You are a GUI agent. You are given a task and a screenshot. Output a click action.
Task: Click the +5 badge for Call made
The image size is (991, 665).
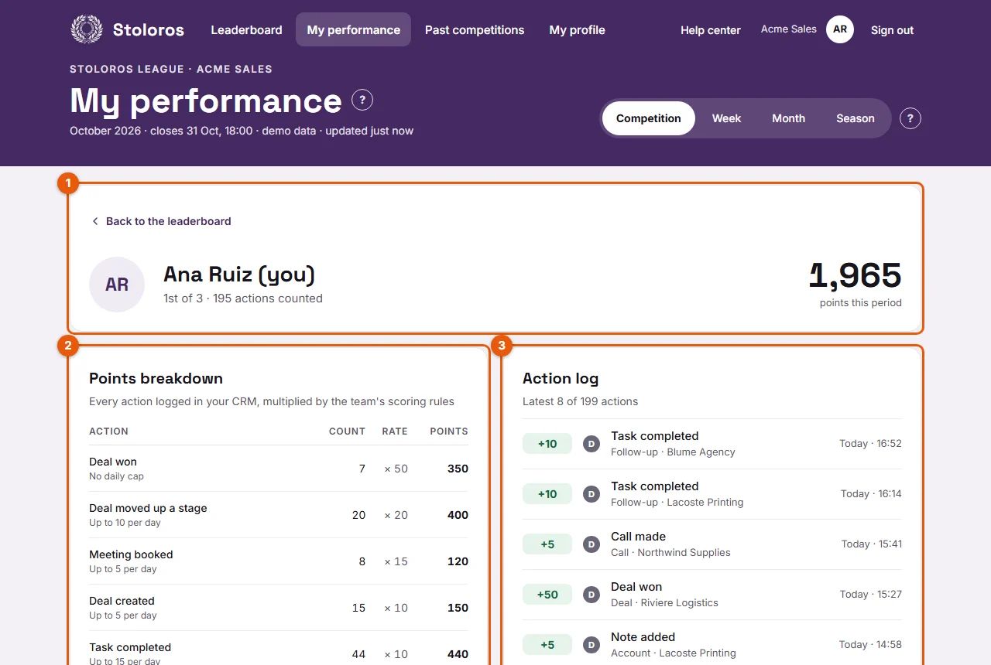pos(547,544)
